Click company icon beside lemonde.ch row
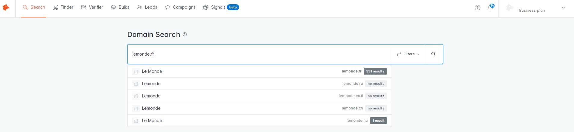This screenshot has height=132, width=574. click(136, 108)
